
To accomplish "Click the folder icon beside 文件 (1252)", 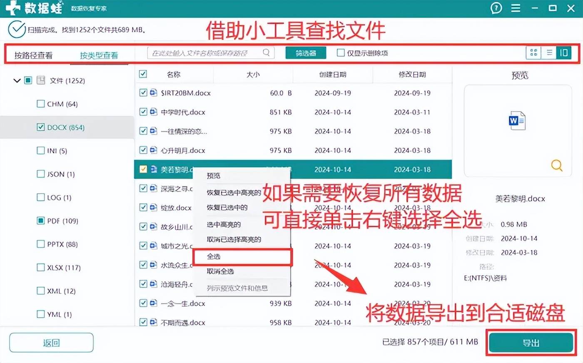I will click(x=41, y=80).
